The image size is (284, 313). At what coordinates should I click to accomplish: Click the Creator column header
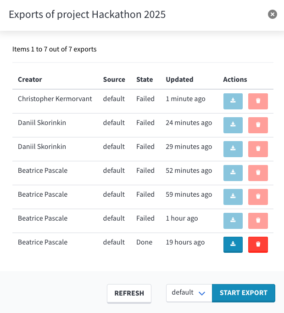click(x=30, y=80)
